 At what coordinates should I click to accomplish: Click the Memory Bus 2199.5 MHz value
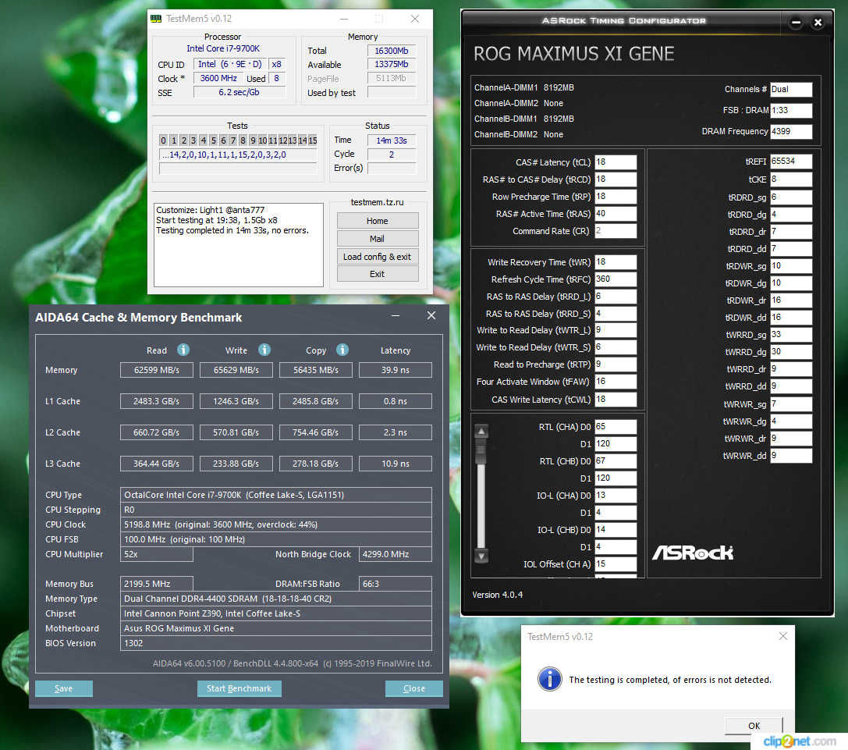coord(156,584)
